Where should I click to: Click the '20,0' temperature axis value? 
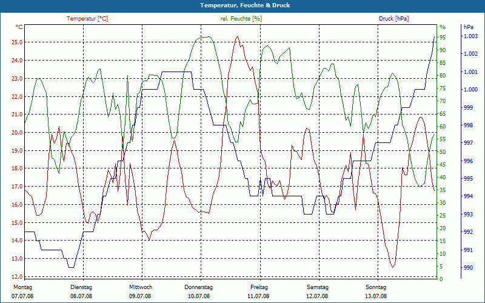[17, 132]
